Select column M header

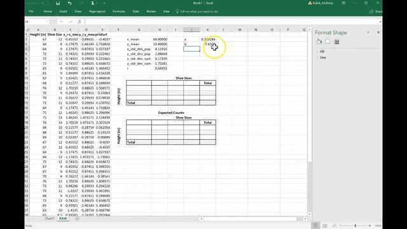pos(240,30)
